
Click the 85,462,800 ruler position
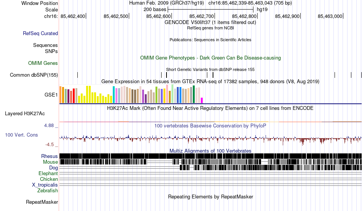pos(245,16)
